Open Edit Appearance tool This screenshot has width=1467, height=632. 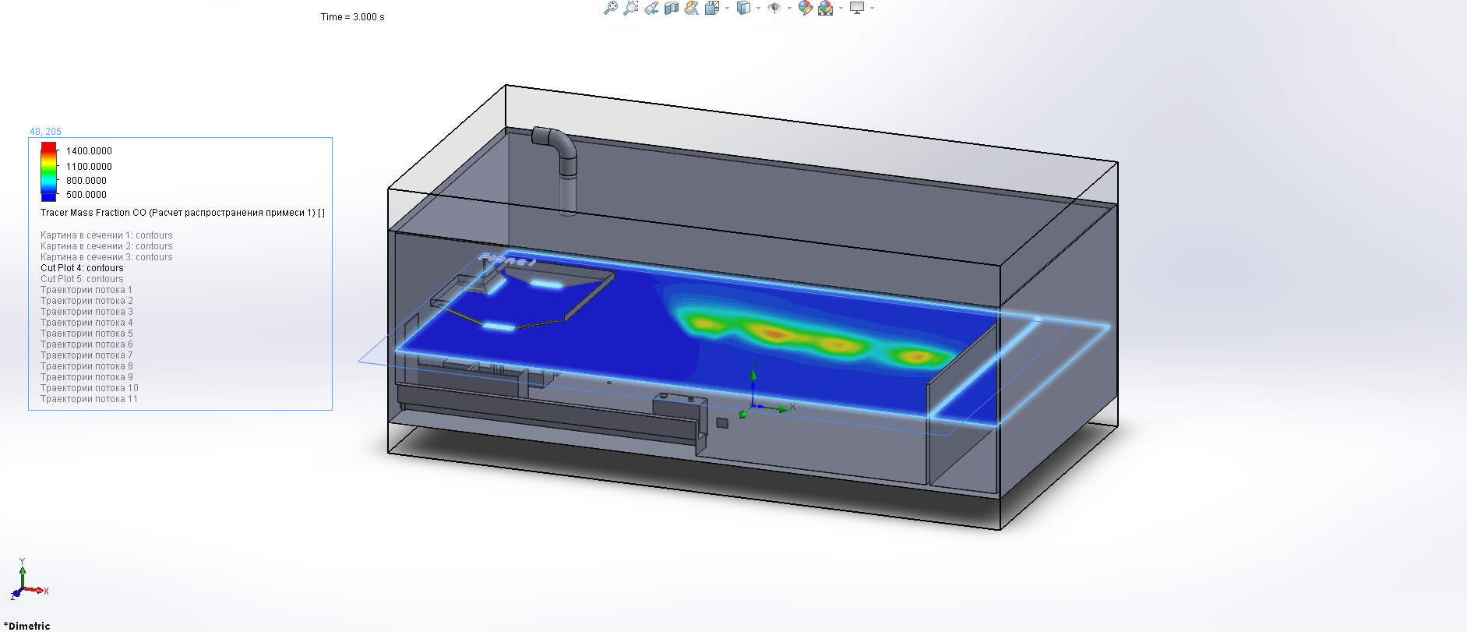pos(806,8)
